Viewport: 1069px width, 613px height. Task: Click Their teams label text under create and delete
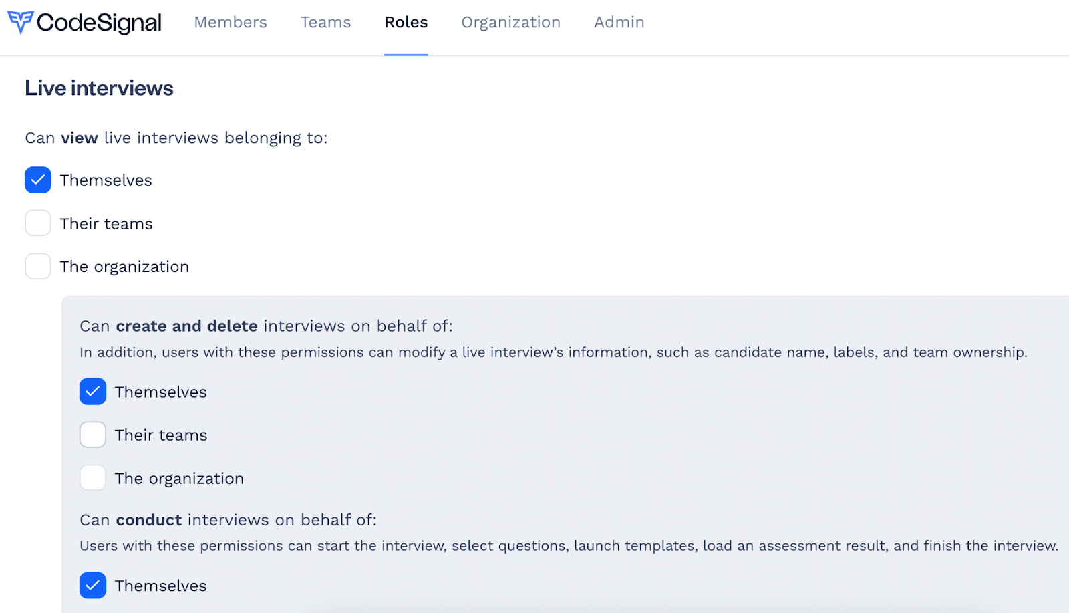point(161,435)
